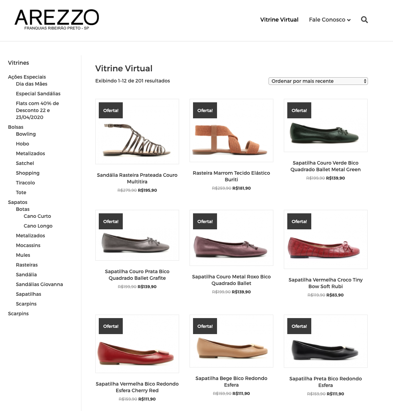Open Sapatilha Bege Bico Redondo Esfera link
The width and height of the screenshot is (393, 411).
coord(231,382)
